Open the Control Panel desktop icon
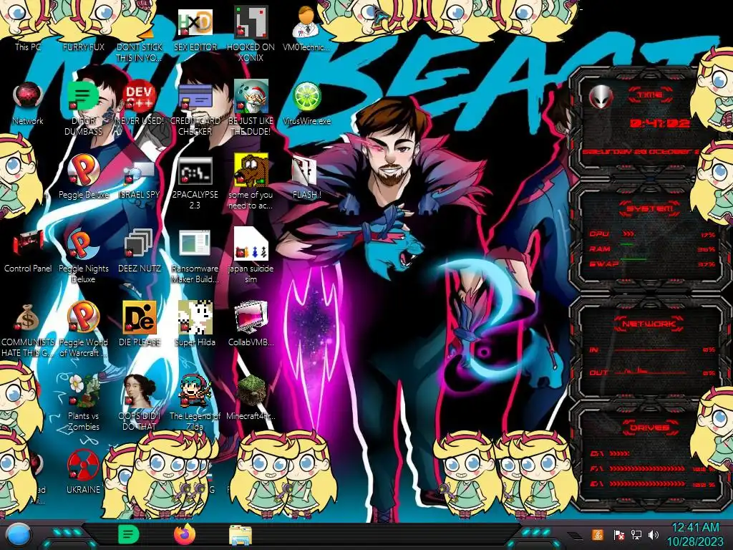This screenshot has width=733, height=550. 28,243
